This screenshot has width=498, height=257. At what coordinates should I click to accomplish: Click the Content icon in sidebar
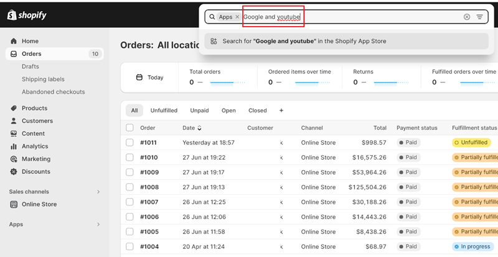point(14,133)
